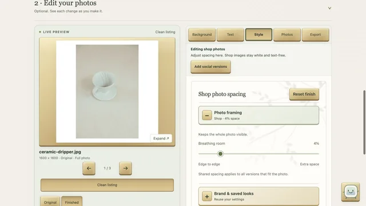Click the LIVE PREVIEW label

(56, 32)
